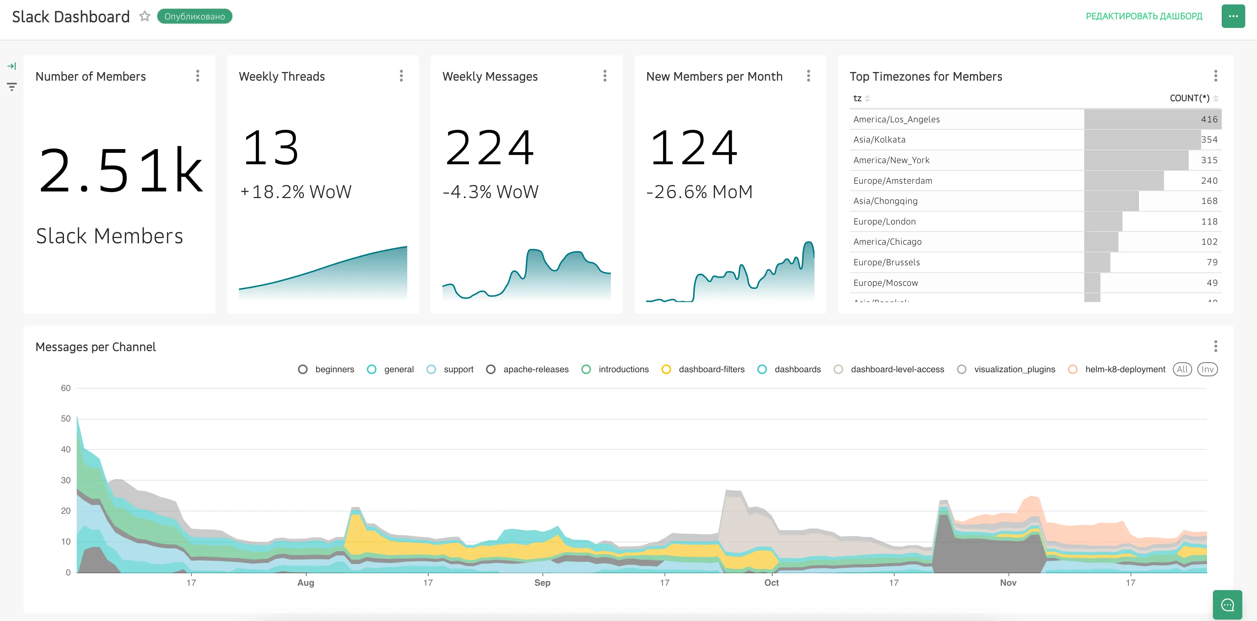The width and height of the screenshot is (1257, 621).
Task: Click the Nov label on the x-axis
Action: point(1008,582)
